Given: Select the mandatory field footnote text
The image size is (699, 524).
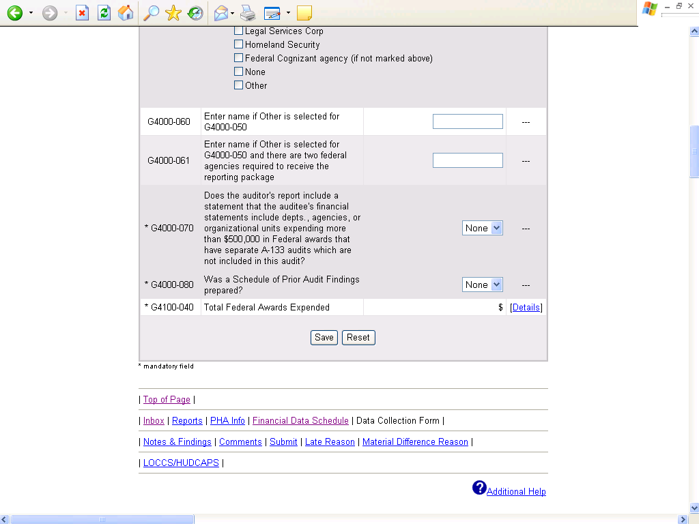Looking at the screenshot, I should pyautogui.click(x=169, y=366).
